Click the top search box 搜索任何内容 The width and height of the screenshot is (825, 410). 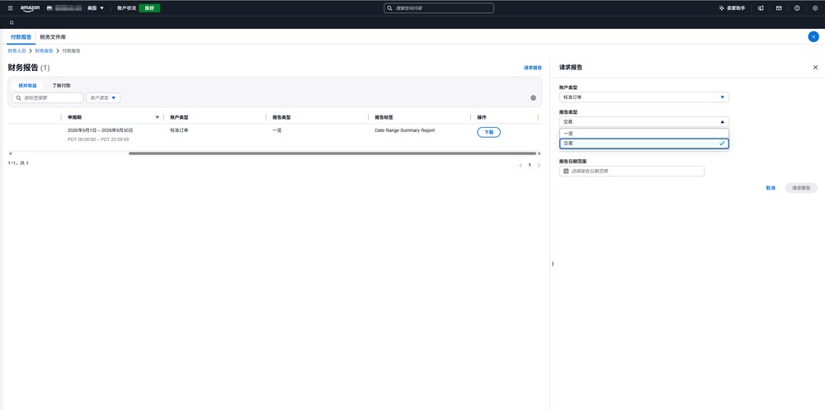[439, 8]
